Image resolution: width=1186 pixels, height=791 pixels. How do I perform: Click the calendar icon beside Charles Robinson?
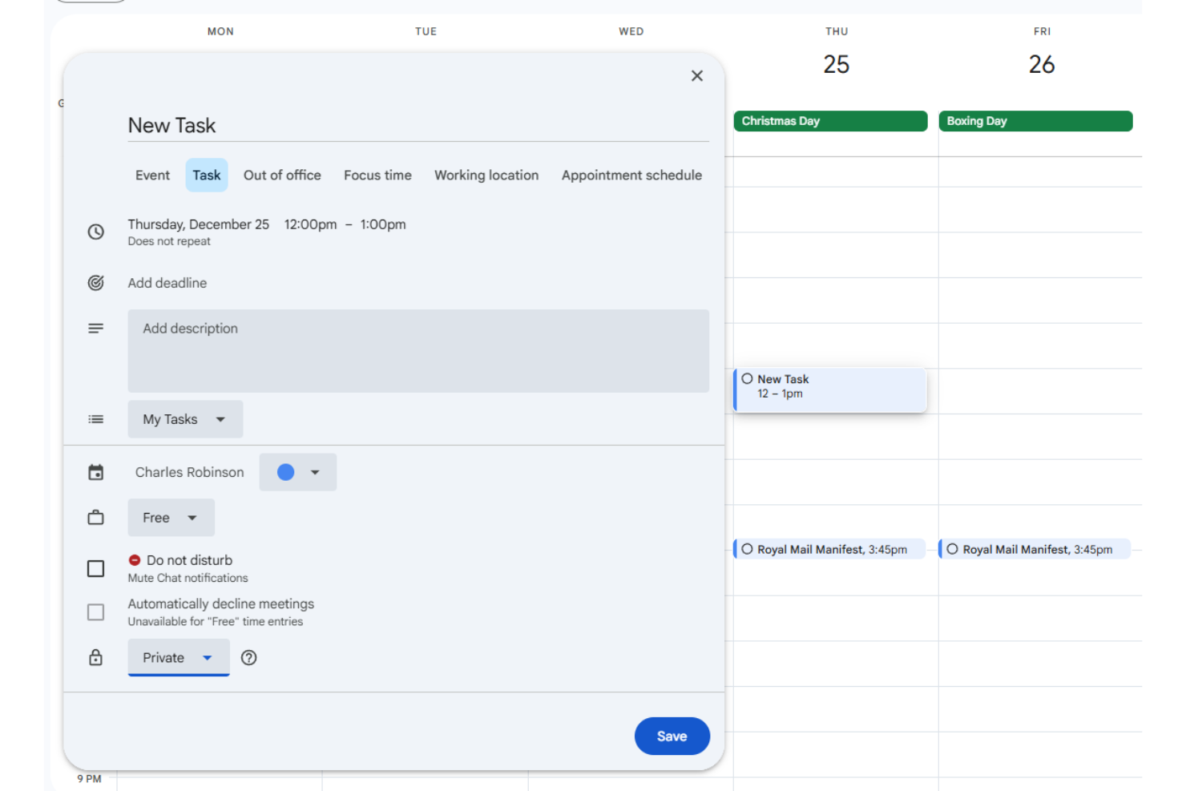[95, 472]
